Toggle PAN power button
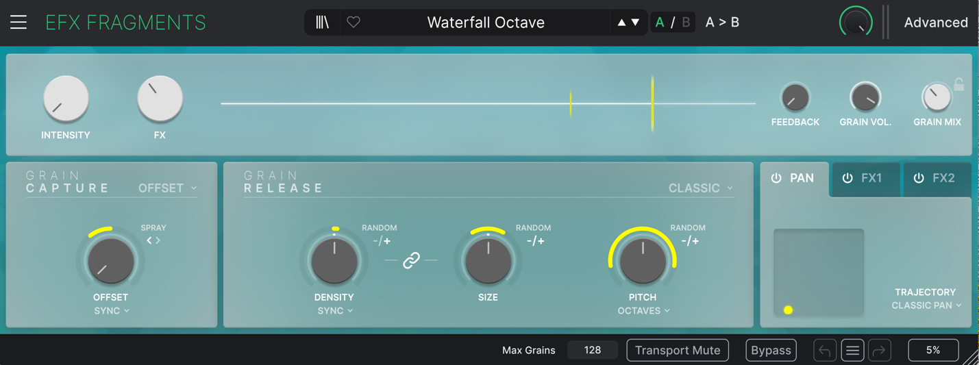The image size is (979, 365). (776, 178)
